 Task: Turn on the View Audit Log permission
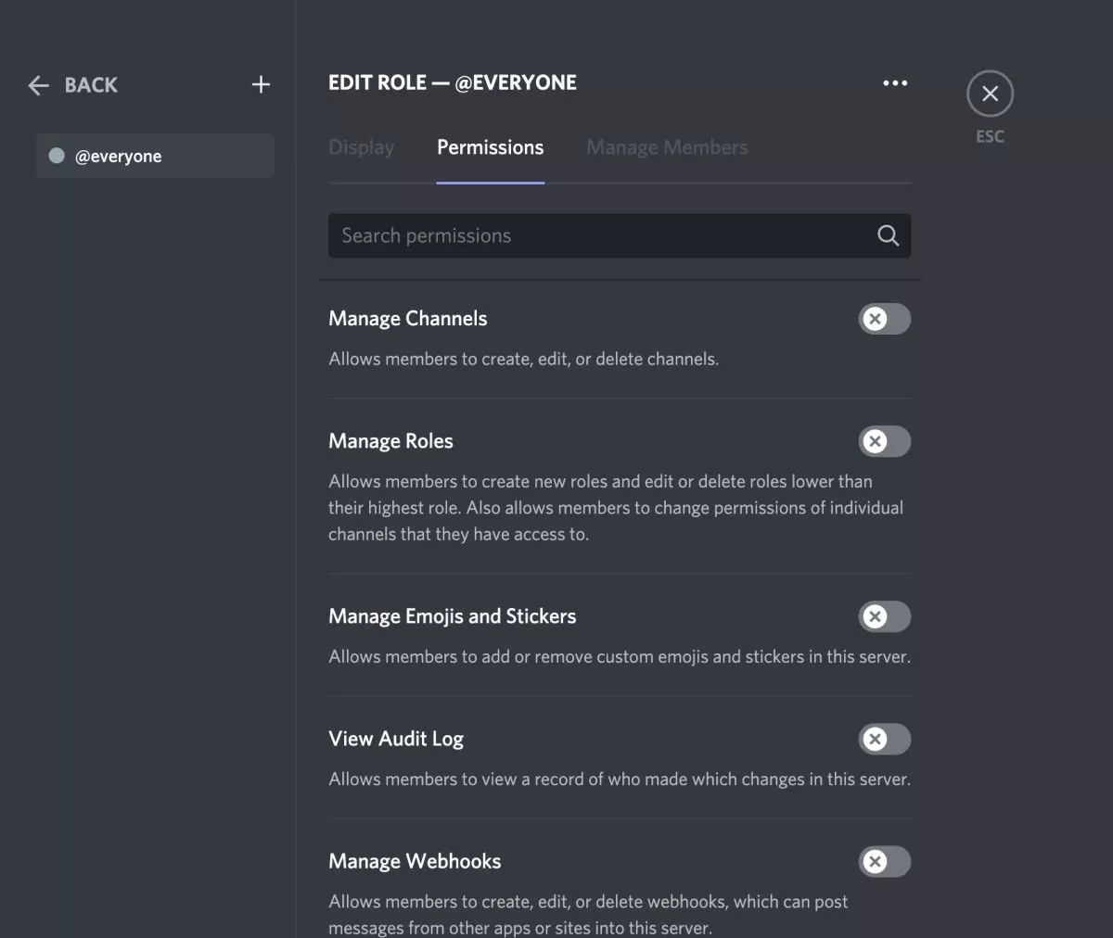point(884,740)
